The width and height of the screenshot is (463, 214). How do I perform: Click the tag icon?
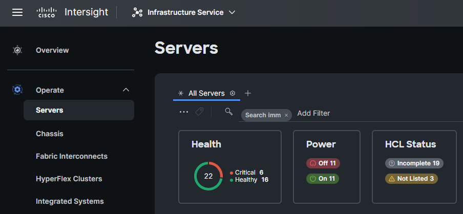199,112
